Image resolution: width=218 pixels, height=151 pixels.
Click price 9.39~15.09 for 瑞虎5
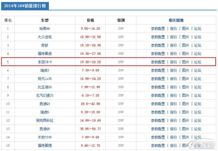90,112
